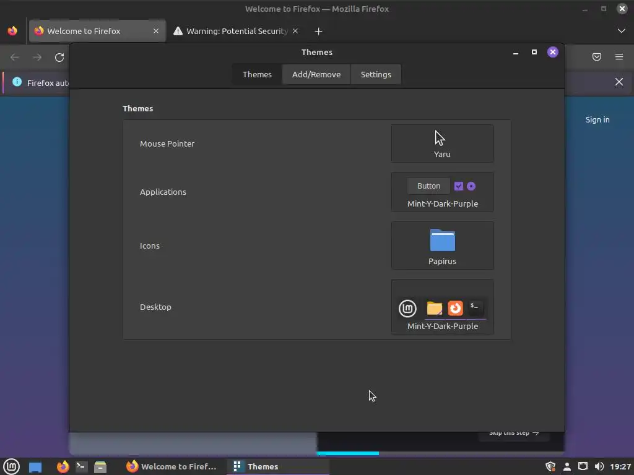Open the clock showing 19:27

click(x=620, y=466)
